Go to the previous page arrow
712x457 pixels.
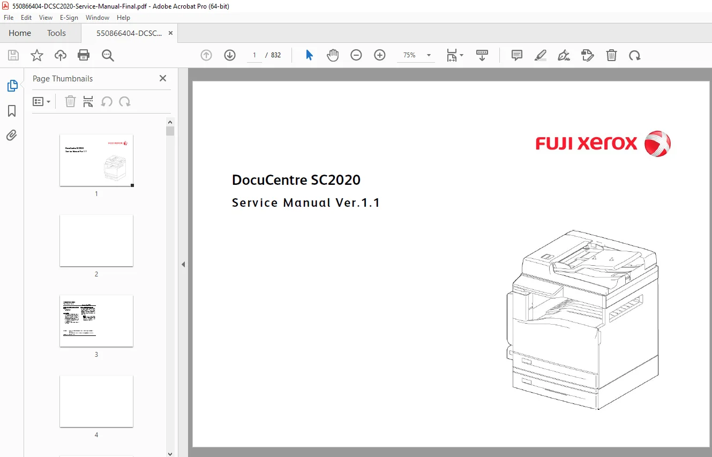[206, 55]
